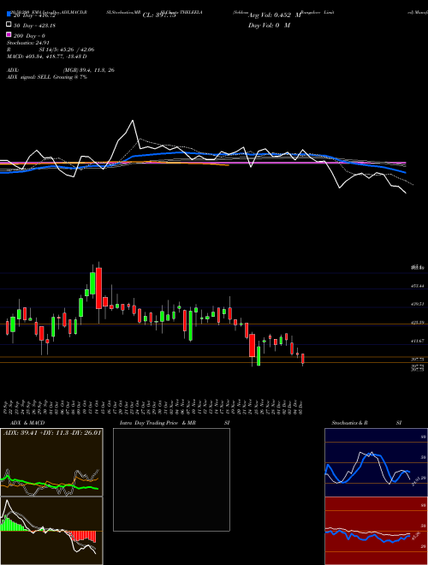Viewport: 428px width, 565px height.
Task: Select the '200 Day = 0' legend text
Action: click(x=29, y=36)
